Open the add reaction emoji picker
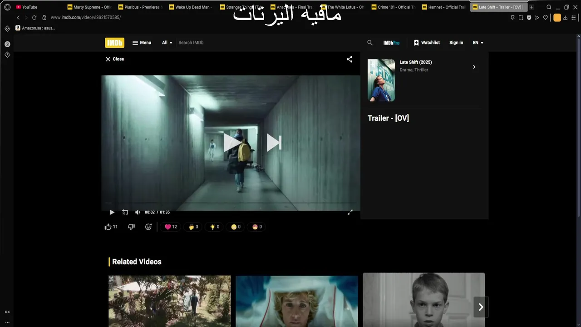Image resolution: width=581 pixels, height=327 pixels. (148, 227)
